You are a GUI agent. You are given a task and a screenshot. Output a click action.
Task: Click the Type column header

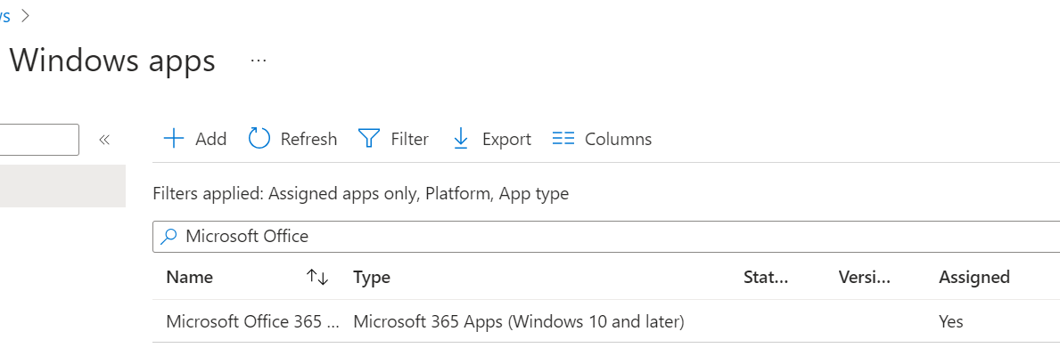click(372, 278)
